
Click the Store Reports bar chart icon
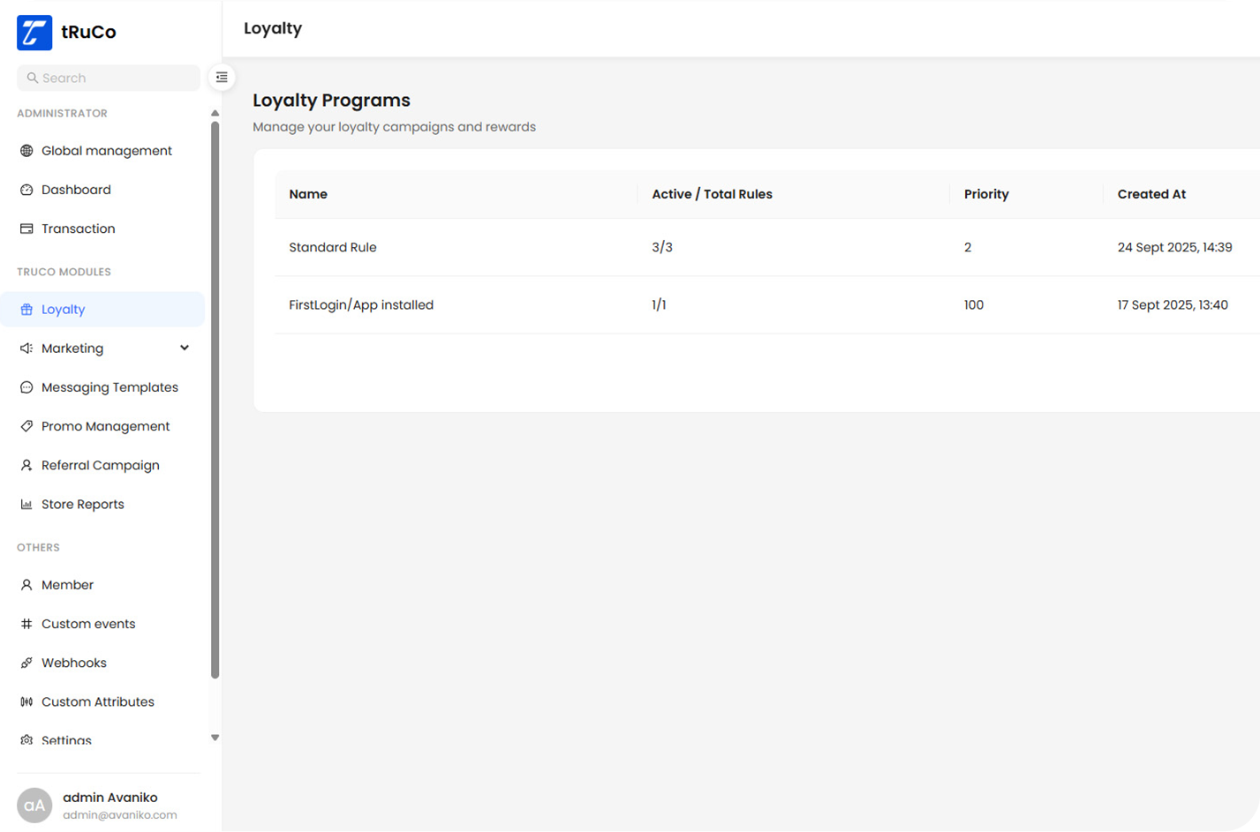click(26, 504)
